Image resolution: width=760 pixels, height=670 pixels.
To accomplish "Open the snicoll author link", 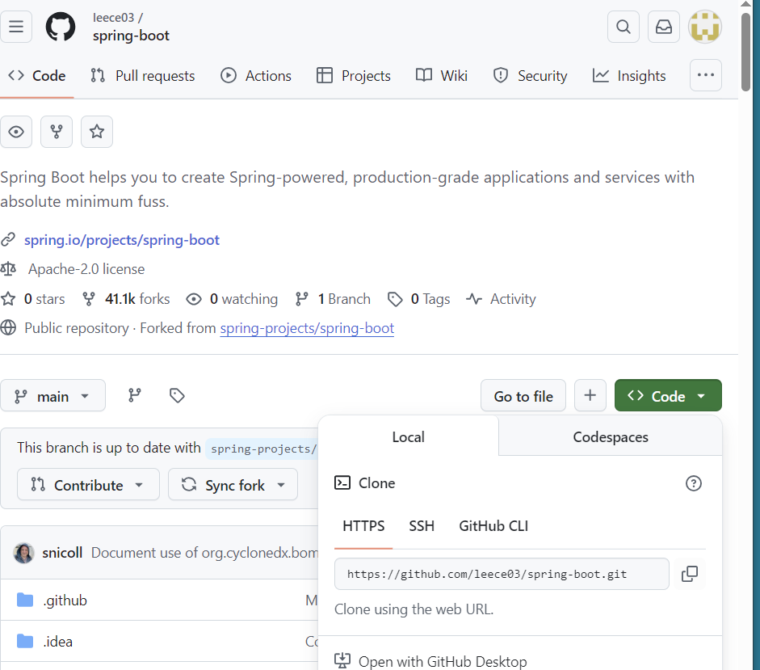I will (x=62, y=553).
